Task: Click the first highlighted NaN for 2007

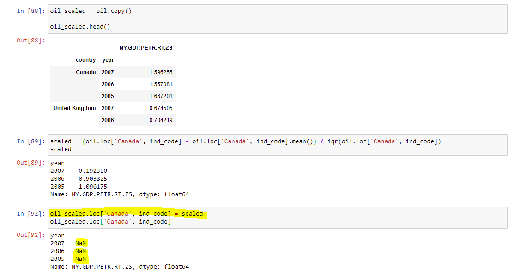Action: [80, 243]
